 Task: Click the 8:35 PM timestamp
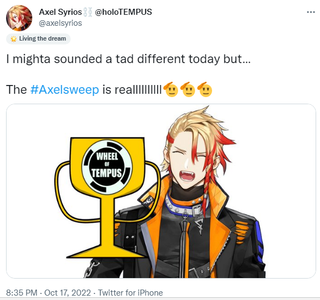pyautogui.click(x=22, y=293)
